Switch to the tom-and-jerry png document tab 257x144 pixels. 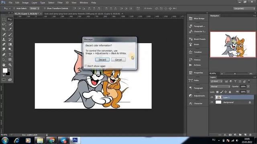82,14
